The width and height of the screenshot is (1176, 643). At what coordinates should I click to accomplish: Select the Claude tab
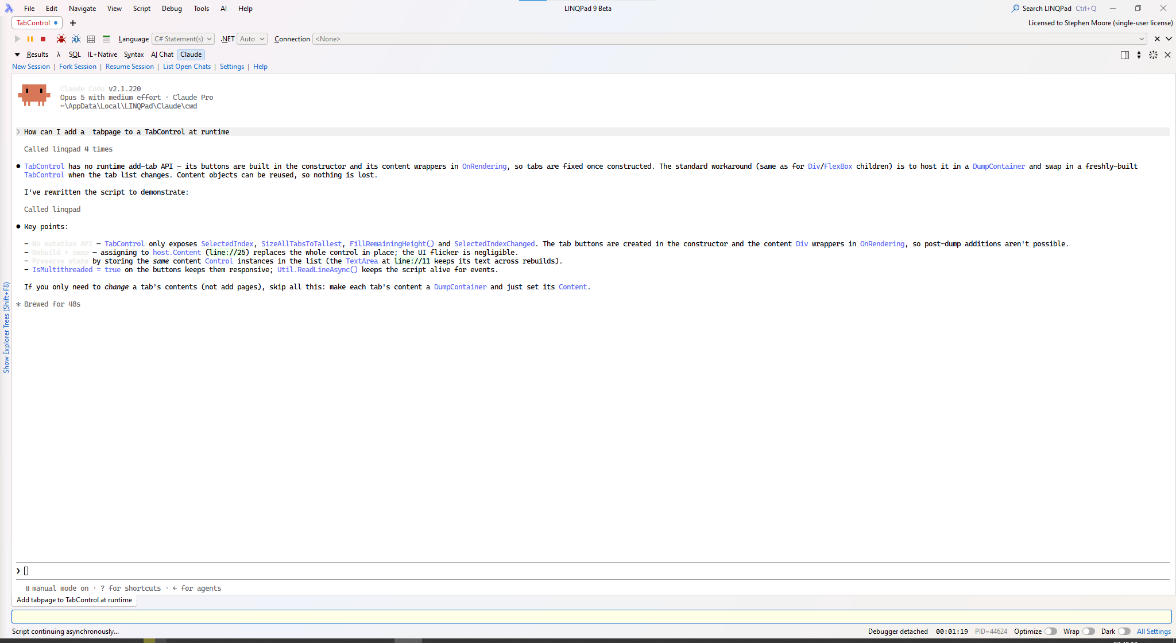tap(191, 55)
